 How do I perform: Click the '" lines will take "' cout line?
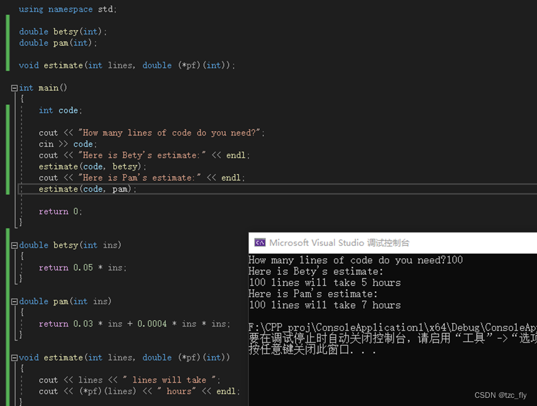pyautogui.click(x=130, y=380)
